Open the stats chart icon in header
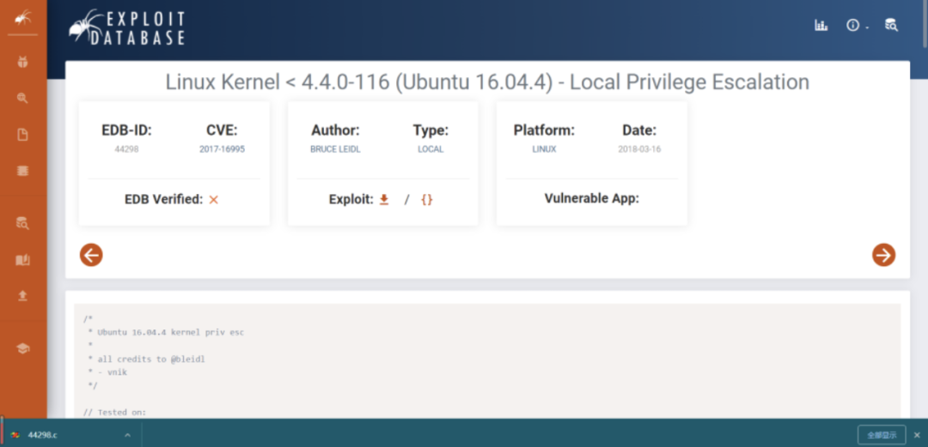This screenshot has width=928, height=447. (x=821, y=26)
